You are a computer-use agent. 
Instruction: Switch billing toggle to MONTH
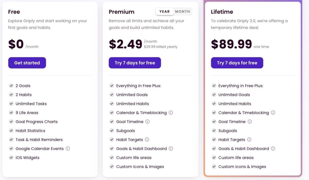183,12
